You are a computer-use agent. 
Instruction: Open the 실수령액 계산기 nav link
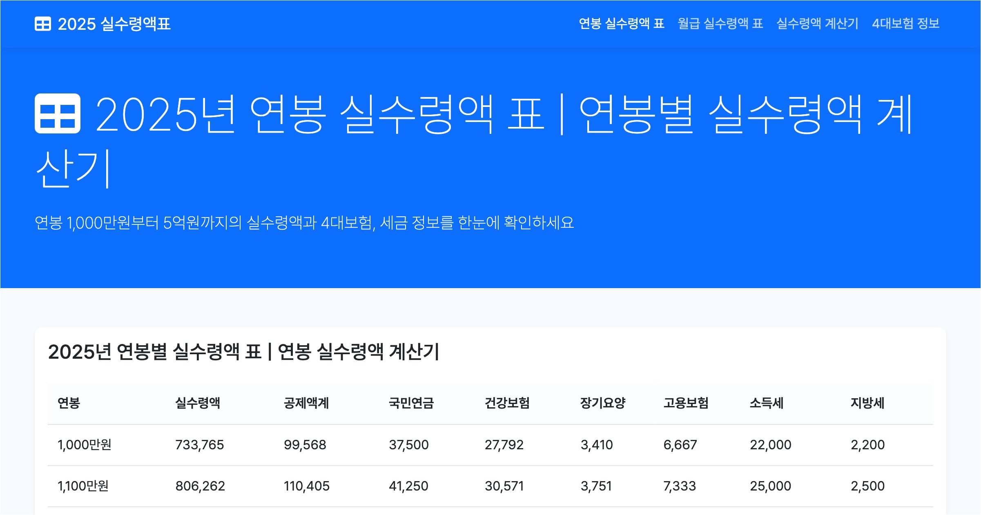point(817,24)
